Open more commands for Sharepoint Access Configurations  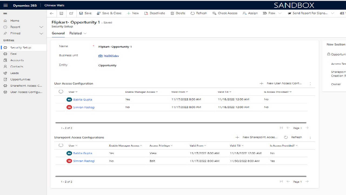point(310,138)
